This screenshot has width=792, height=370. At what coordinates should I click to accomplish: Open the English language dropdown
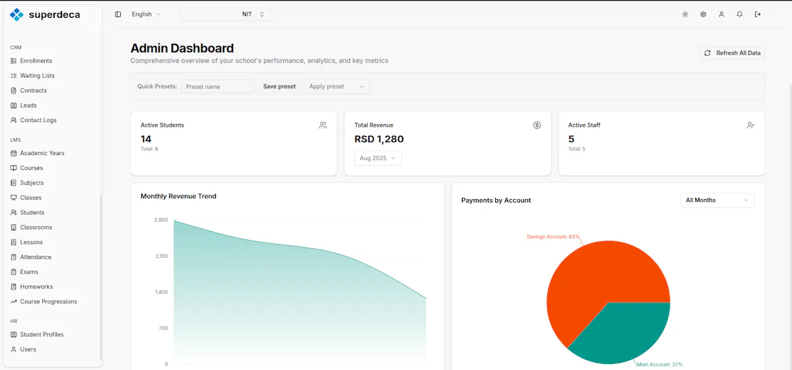pyautogui.click(x=146, y=14)
